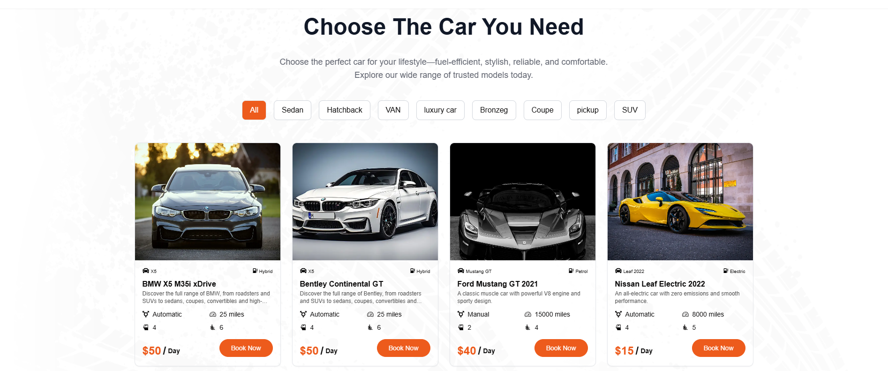Filter the list by pickup
Screen dimensions: 888x371
tap(587, 110)
